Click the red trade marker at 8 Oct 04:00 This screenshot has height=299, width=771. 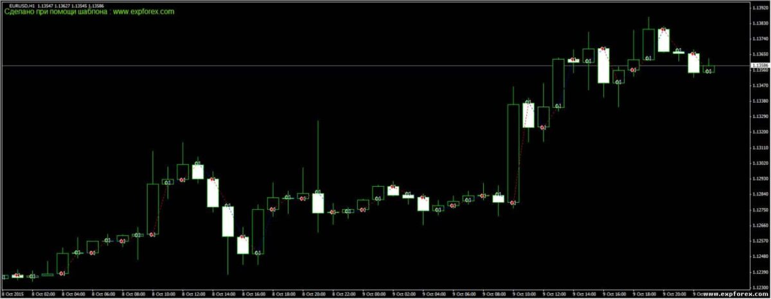coord(62,273)
